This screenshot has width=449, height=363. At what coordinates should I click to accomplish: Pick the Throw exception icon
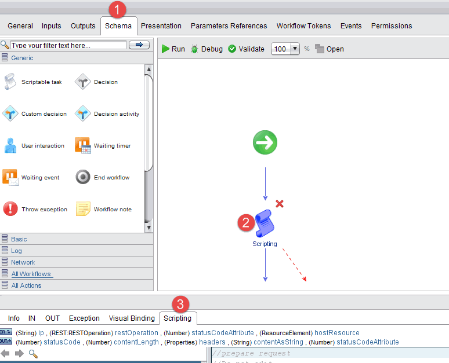10,209
